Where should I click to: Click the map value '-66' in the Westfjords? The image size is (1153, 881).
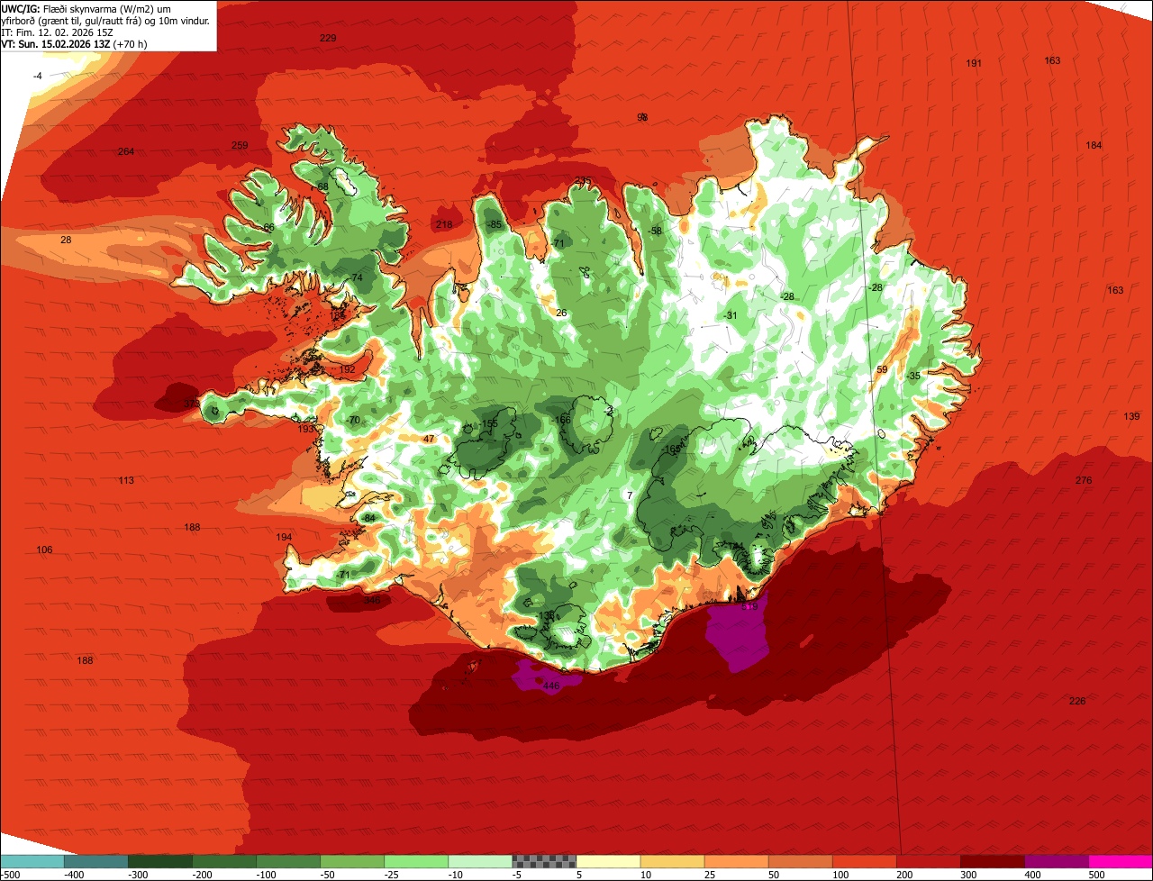(268, 227)
